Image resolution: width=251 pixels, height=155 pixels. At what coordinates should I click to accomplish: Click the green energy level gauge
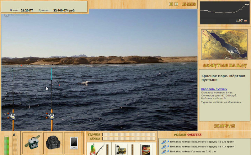[6, 145]
